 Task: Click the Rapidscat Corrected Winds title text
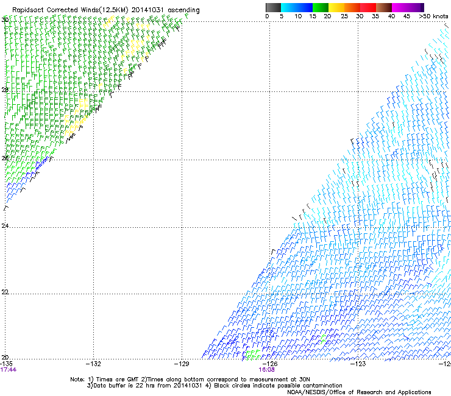[x=106, y=10]
